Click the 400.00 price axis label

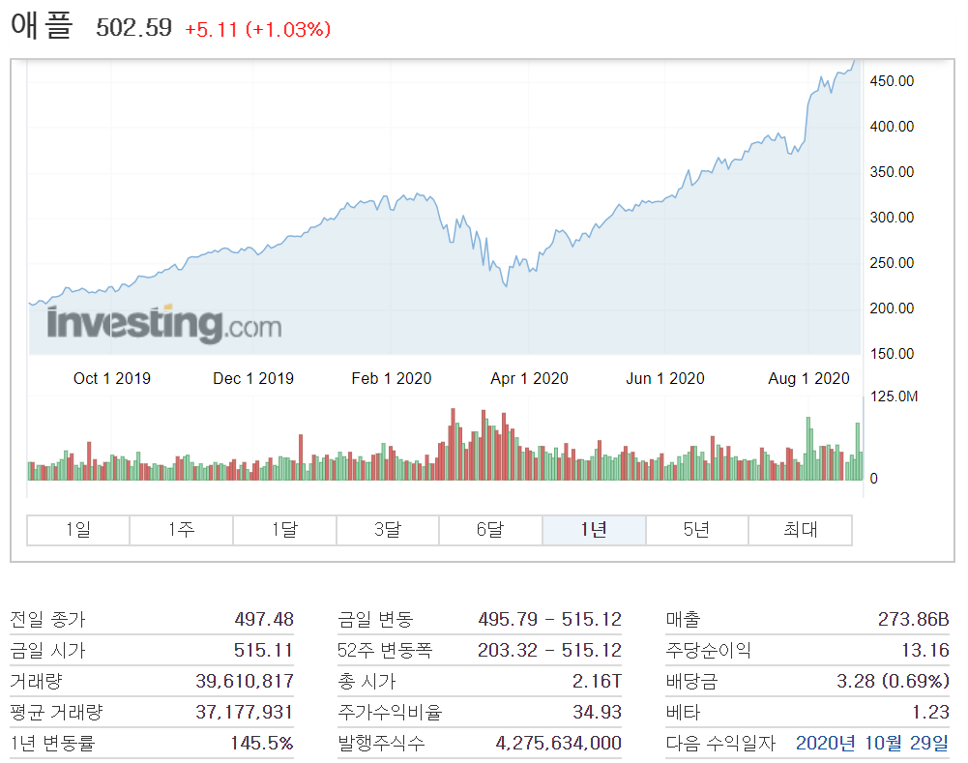pyautogui.click(x=892, y=127)
